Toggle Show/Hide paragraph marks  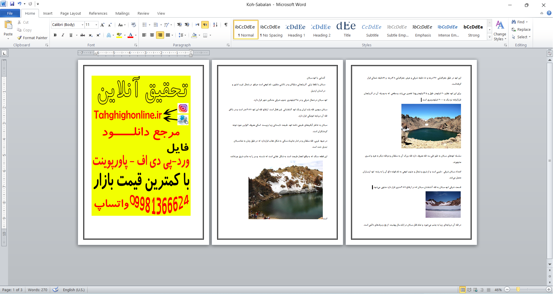click(226, 25)
